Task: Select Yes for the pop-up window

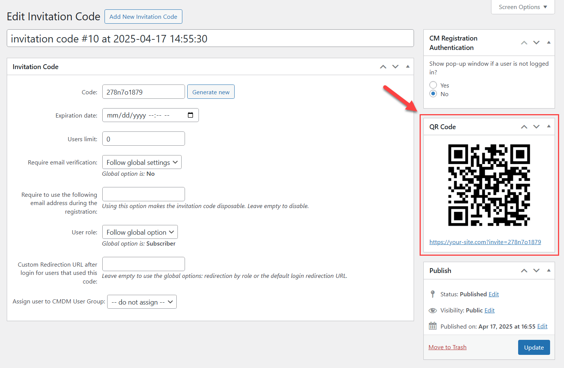Action: click(x=433, y=85)
